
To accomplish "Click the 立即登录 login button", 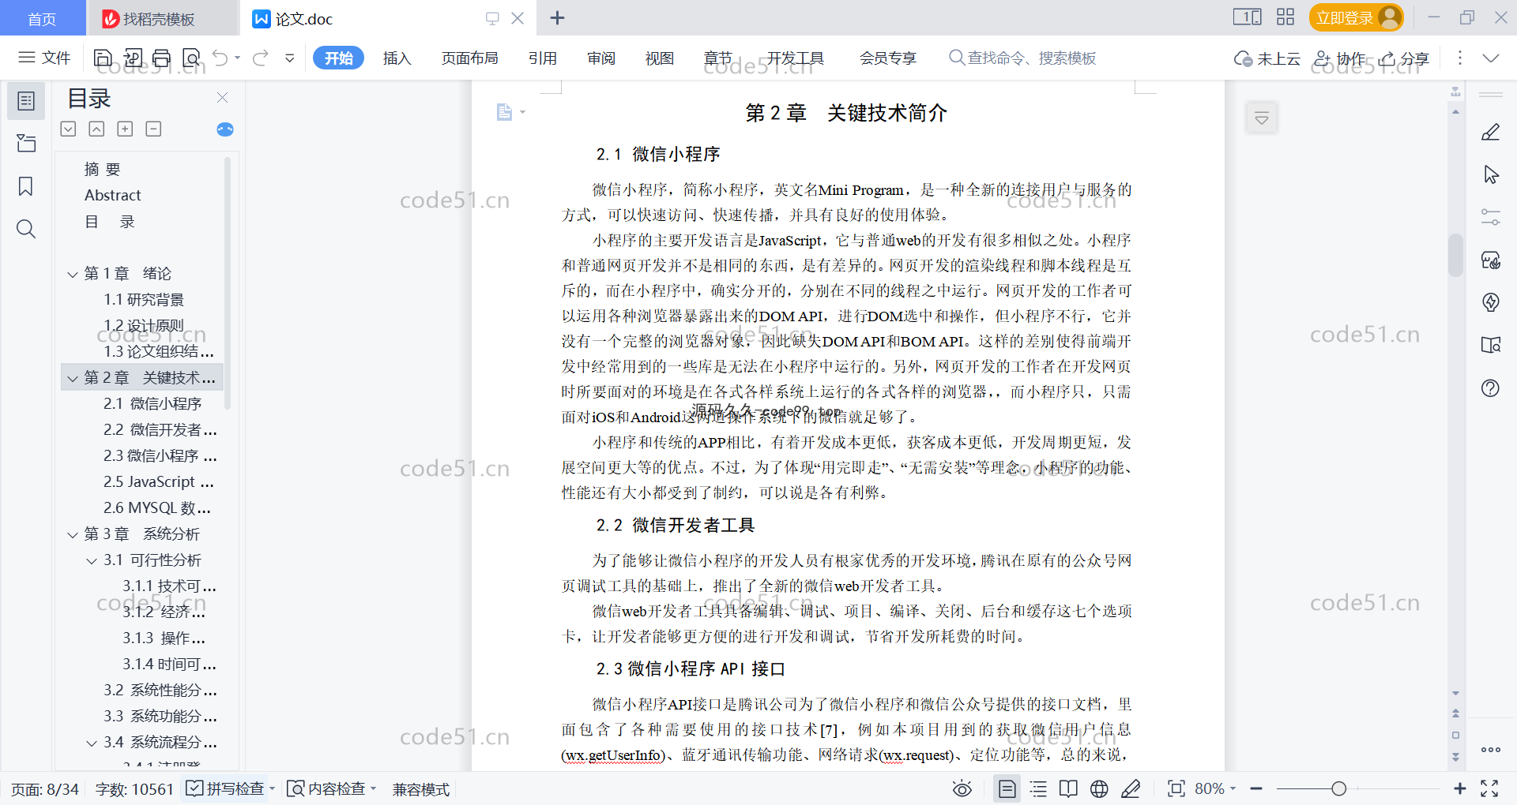I will 1356,17.
